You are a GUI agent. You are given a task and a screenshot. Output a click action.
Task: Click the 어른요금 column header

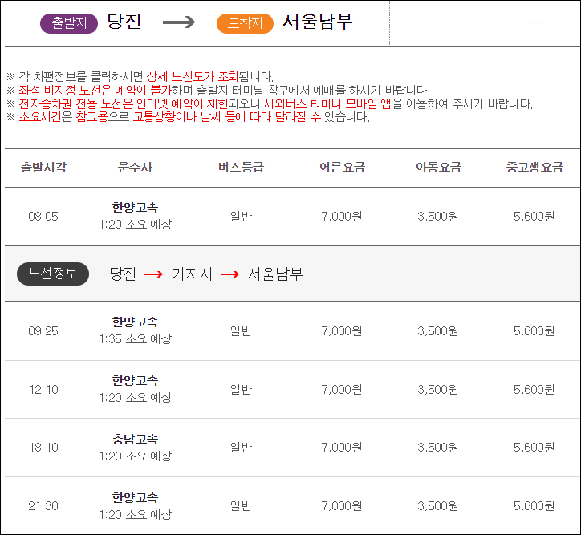pyautogui.click(x=343, y=168)
